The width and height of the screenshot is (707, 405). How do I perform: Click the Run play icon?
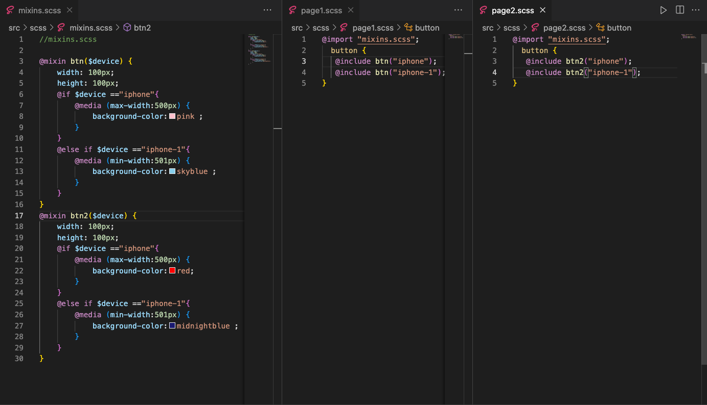[x=663, y=10]
